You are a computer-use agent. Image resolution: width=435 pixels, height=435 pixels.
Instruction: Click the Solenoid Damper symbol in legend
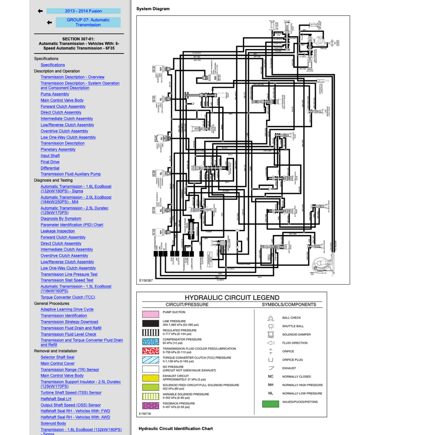pos(271,335)
